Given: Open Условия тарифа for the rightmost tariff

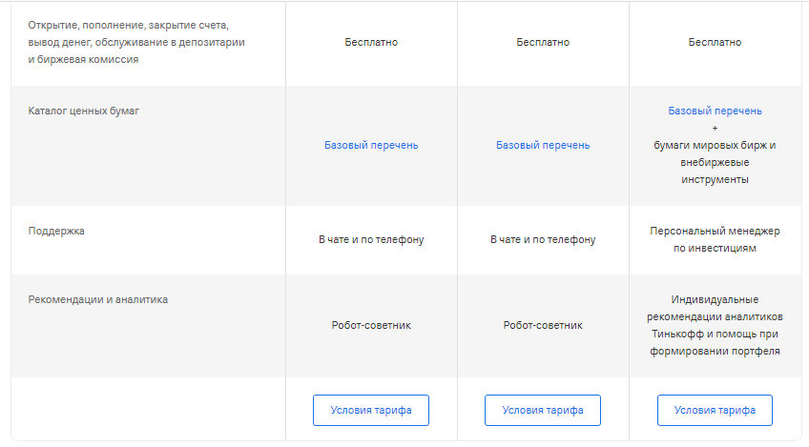Looking at the screenshot, I should click(x=715, y=411).
